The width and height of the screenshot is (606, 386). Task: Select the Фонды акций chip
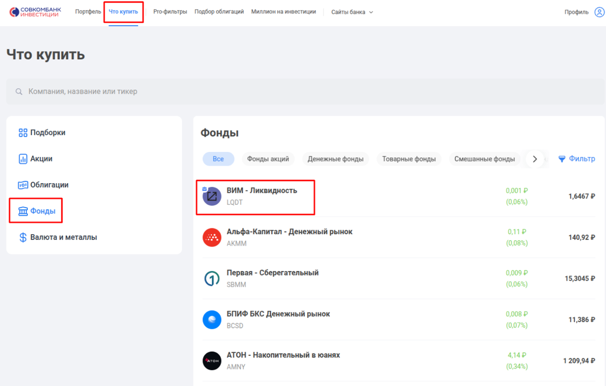[268, 159]
